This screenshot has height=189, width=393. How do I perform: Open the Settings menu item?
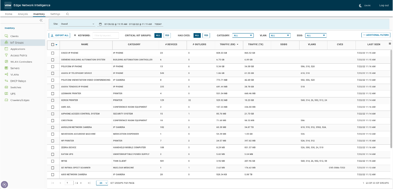[x=55, y=14]
